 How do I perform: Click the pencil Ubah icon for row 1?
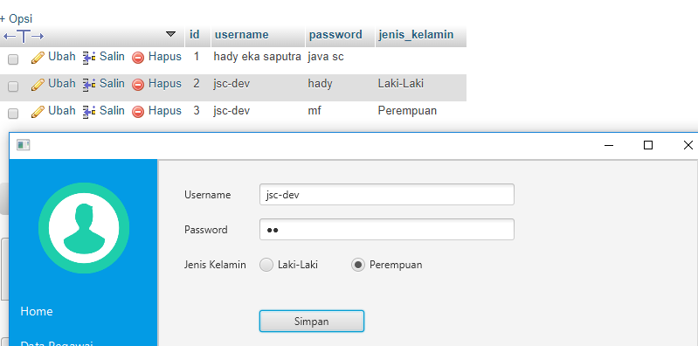pyautogui.click(x=38, y=58)
